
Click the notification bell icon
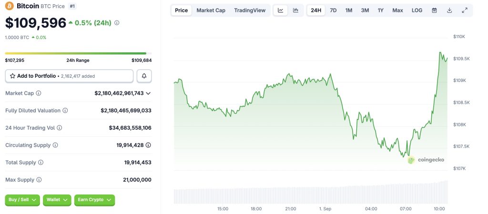click(x=144, y=76)
